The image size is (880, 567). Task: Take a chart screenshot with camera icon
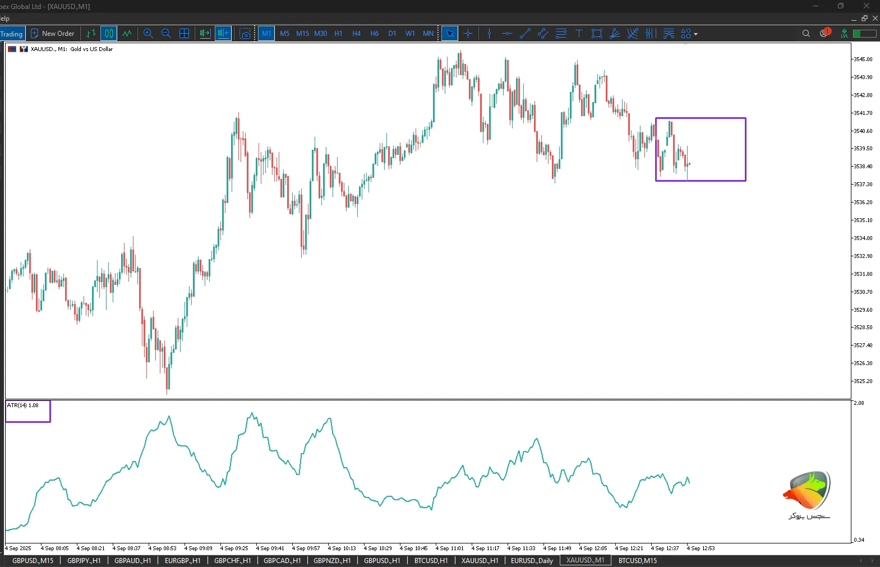[x=245, y=34]
